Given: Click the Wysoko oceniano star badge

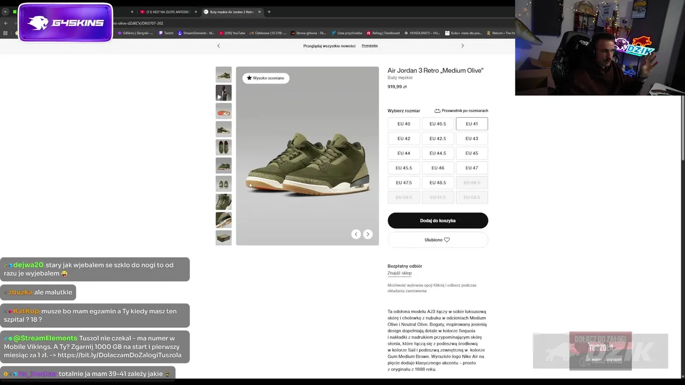Looking at the screenshot, I should pos(266,78).
